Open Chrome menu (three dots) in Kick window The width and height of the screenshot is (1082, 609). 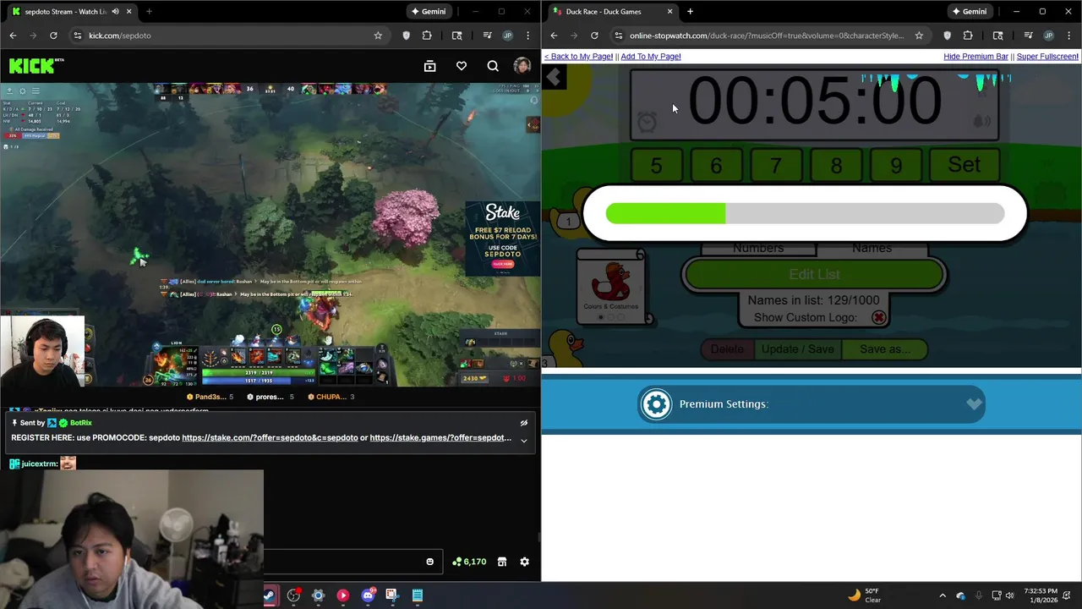pyautogui.click(x=528, y=36)
